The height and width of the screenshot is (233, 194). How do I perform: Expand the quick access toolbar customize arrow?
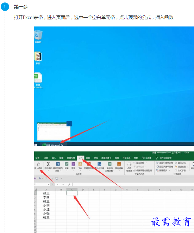61,178
